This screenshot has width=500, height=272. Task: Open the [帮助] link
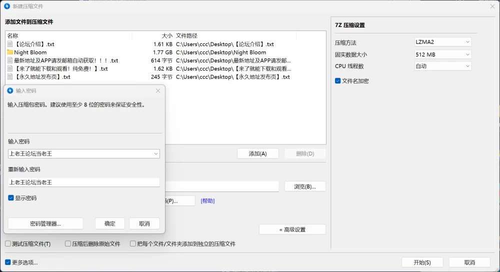click(x=207, y=201)
